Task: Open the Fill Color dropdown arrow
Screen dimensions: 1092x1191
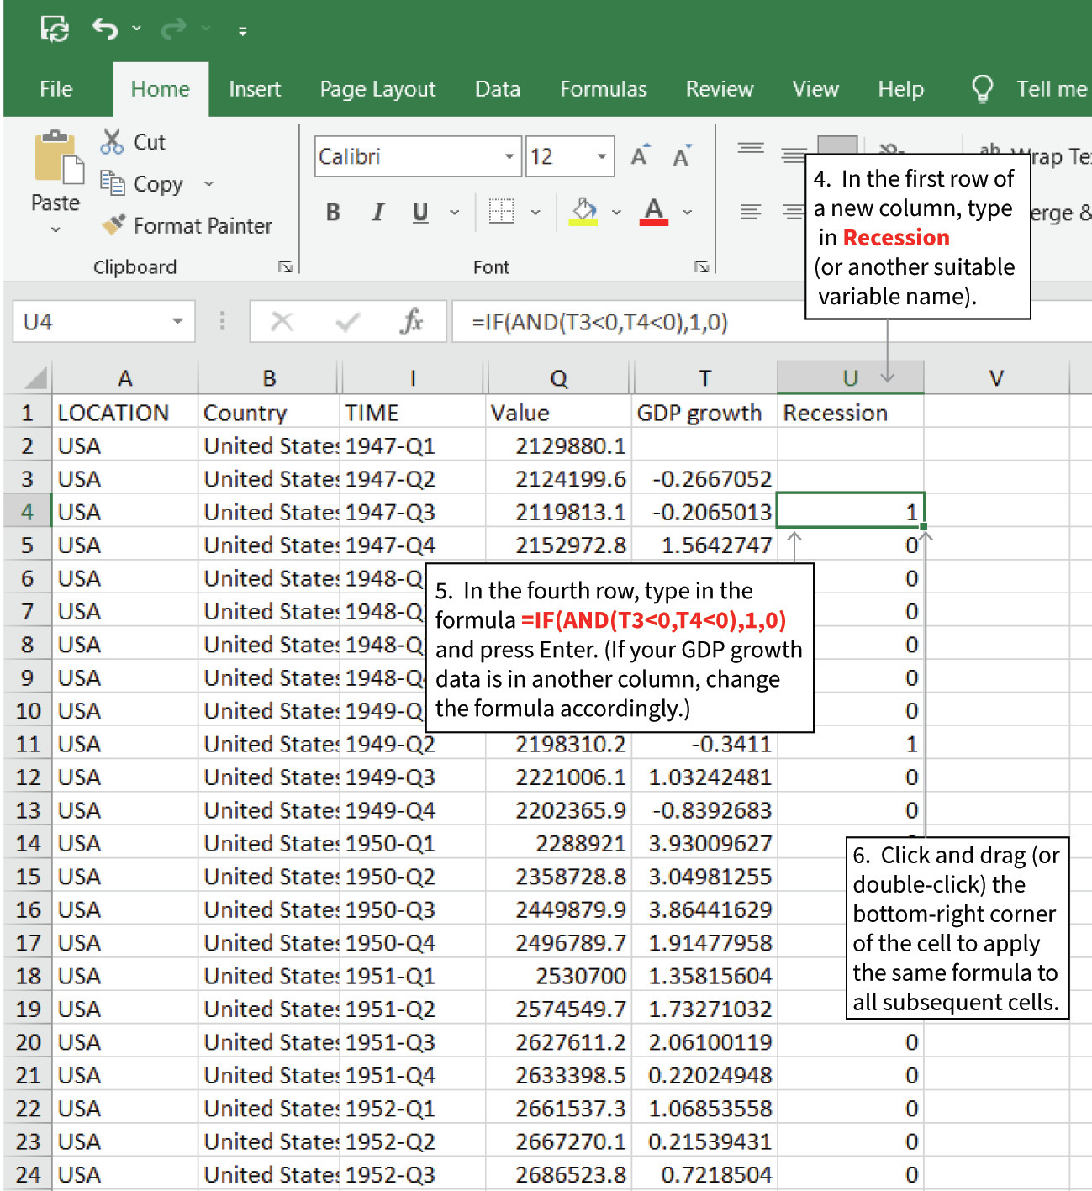Action: point(616,212)
